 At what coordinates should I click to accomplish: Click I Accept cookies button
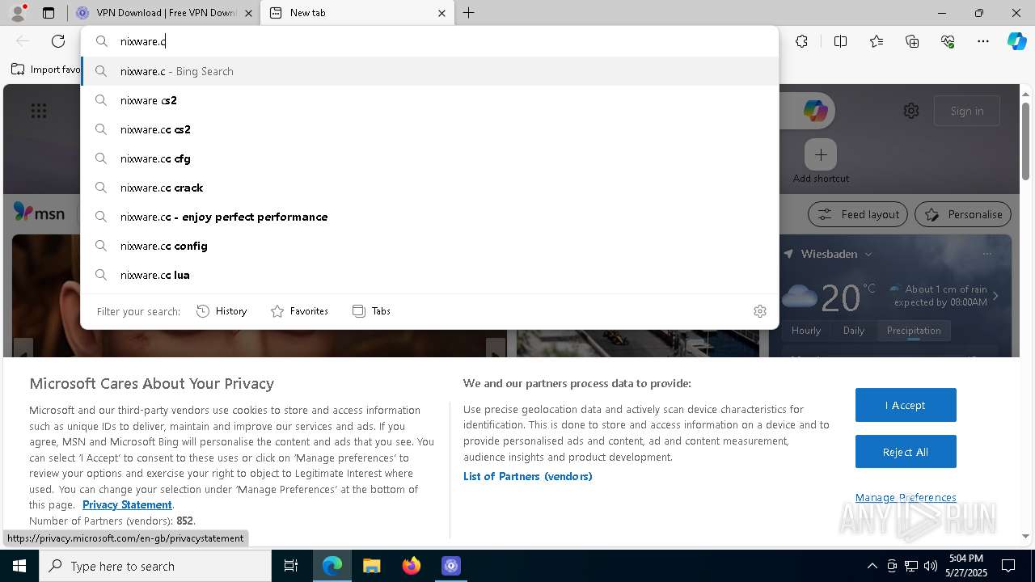(x=906, y=405)
